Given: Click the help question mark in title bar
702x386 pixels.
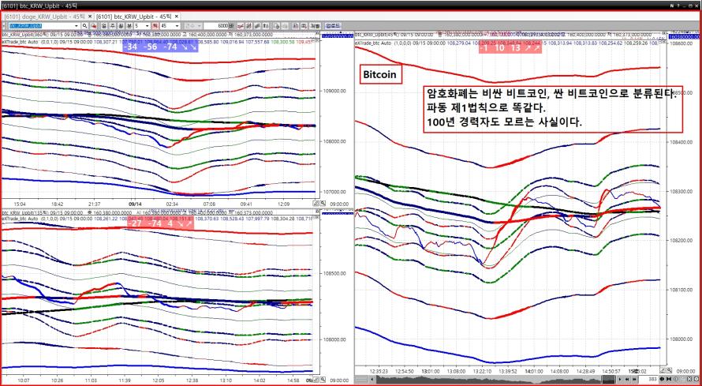Looking at the screenshot, I should click(x=678, y=5).
